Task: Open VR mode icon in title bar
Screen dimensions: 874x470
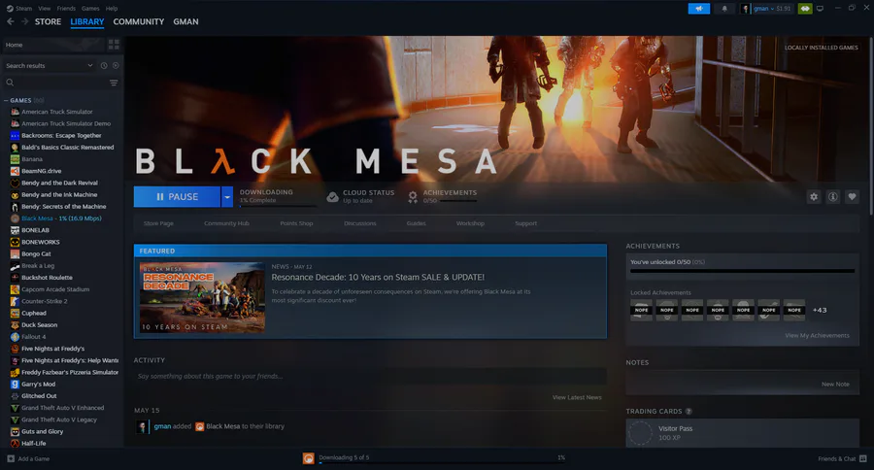Action: coord(805,9)
